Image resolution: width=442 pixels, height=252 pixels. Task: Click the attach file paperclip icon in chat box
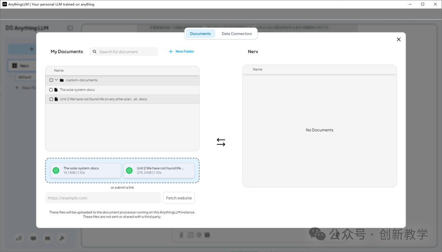[181, 235]
